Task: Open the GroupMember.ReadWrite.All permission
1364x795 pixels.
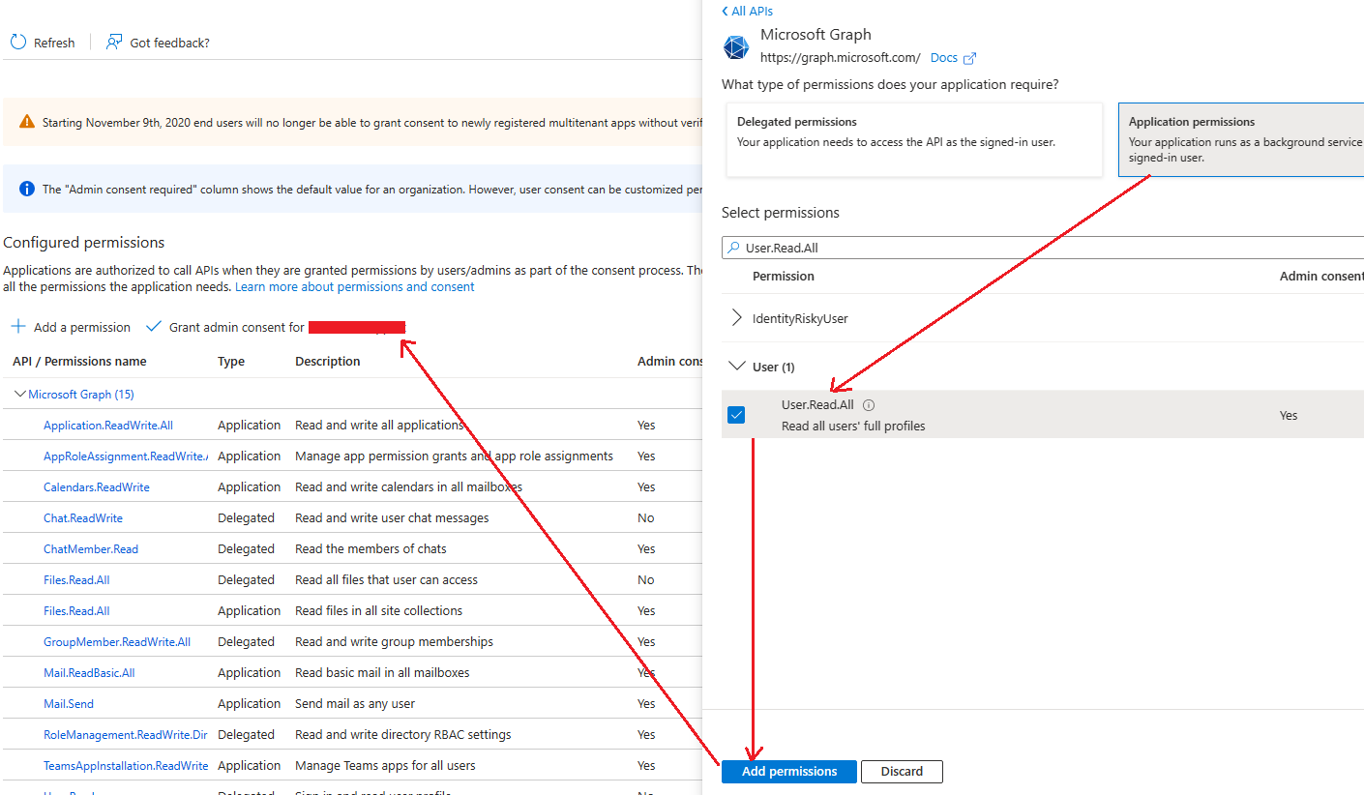Action: click(x=117, y=641)
